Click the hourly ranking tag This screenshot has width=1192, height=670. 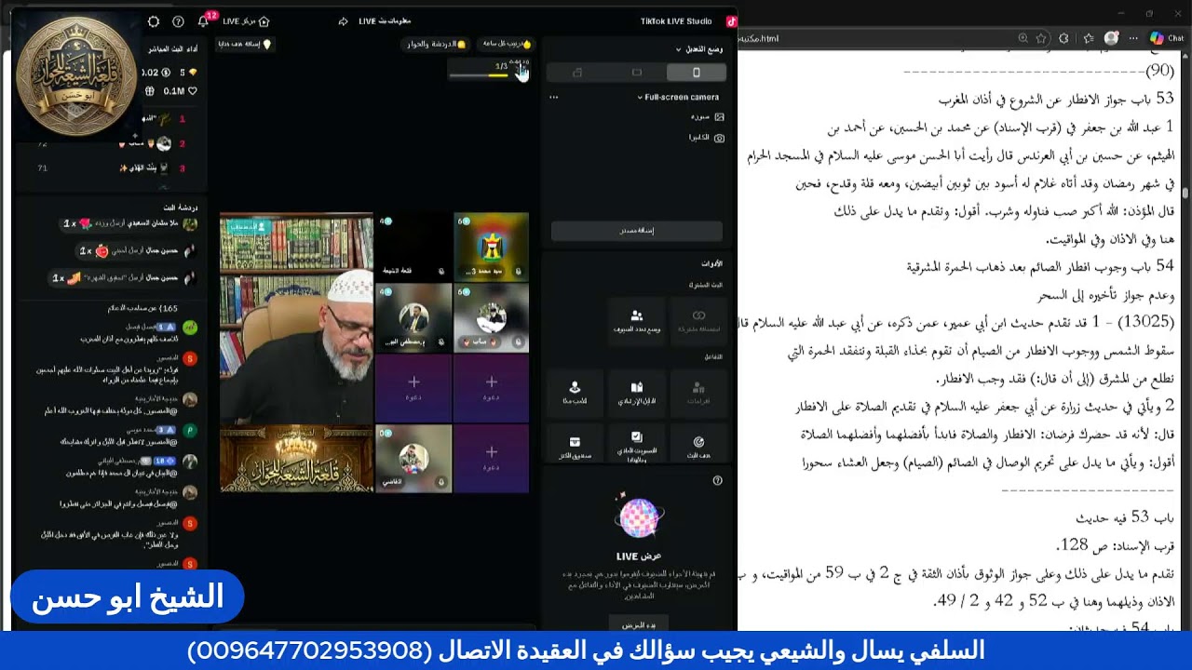507,44
